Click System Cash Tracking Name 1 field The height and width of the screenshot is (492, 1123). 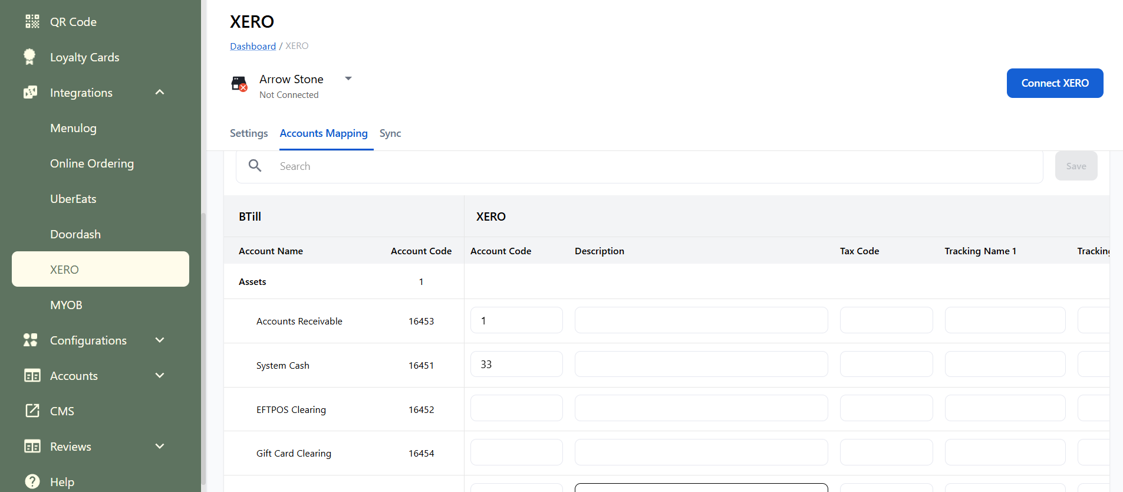tap(1005, 364)
